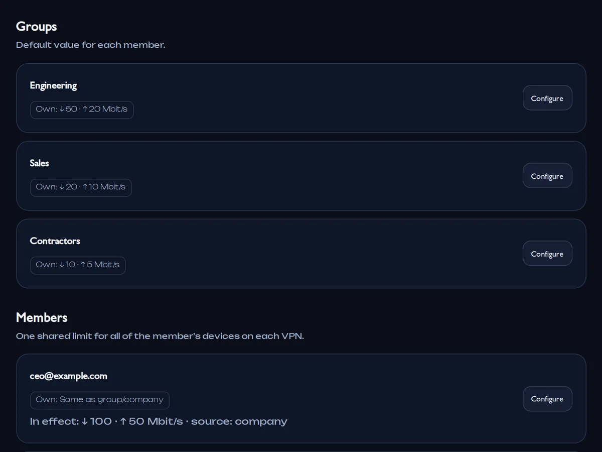Select the Contractors own limit badge
The height and width of the screenshot is (452, 602).
78,265
